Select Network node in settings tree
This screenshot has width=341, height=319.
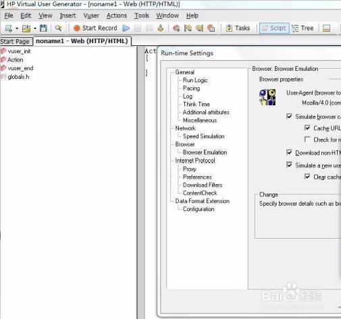coord(186,128)
